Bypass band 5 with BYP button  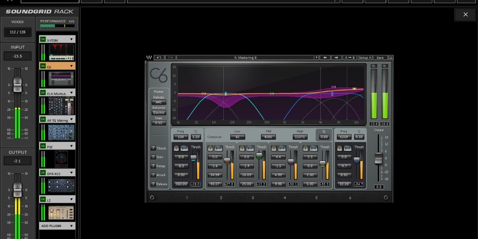pyautogui.click(x=314, y=148)
